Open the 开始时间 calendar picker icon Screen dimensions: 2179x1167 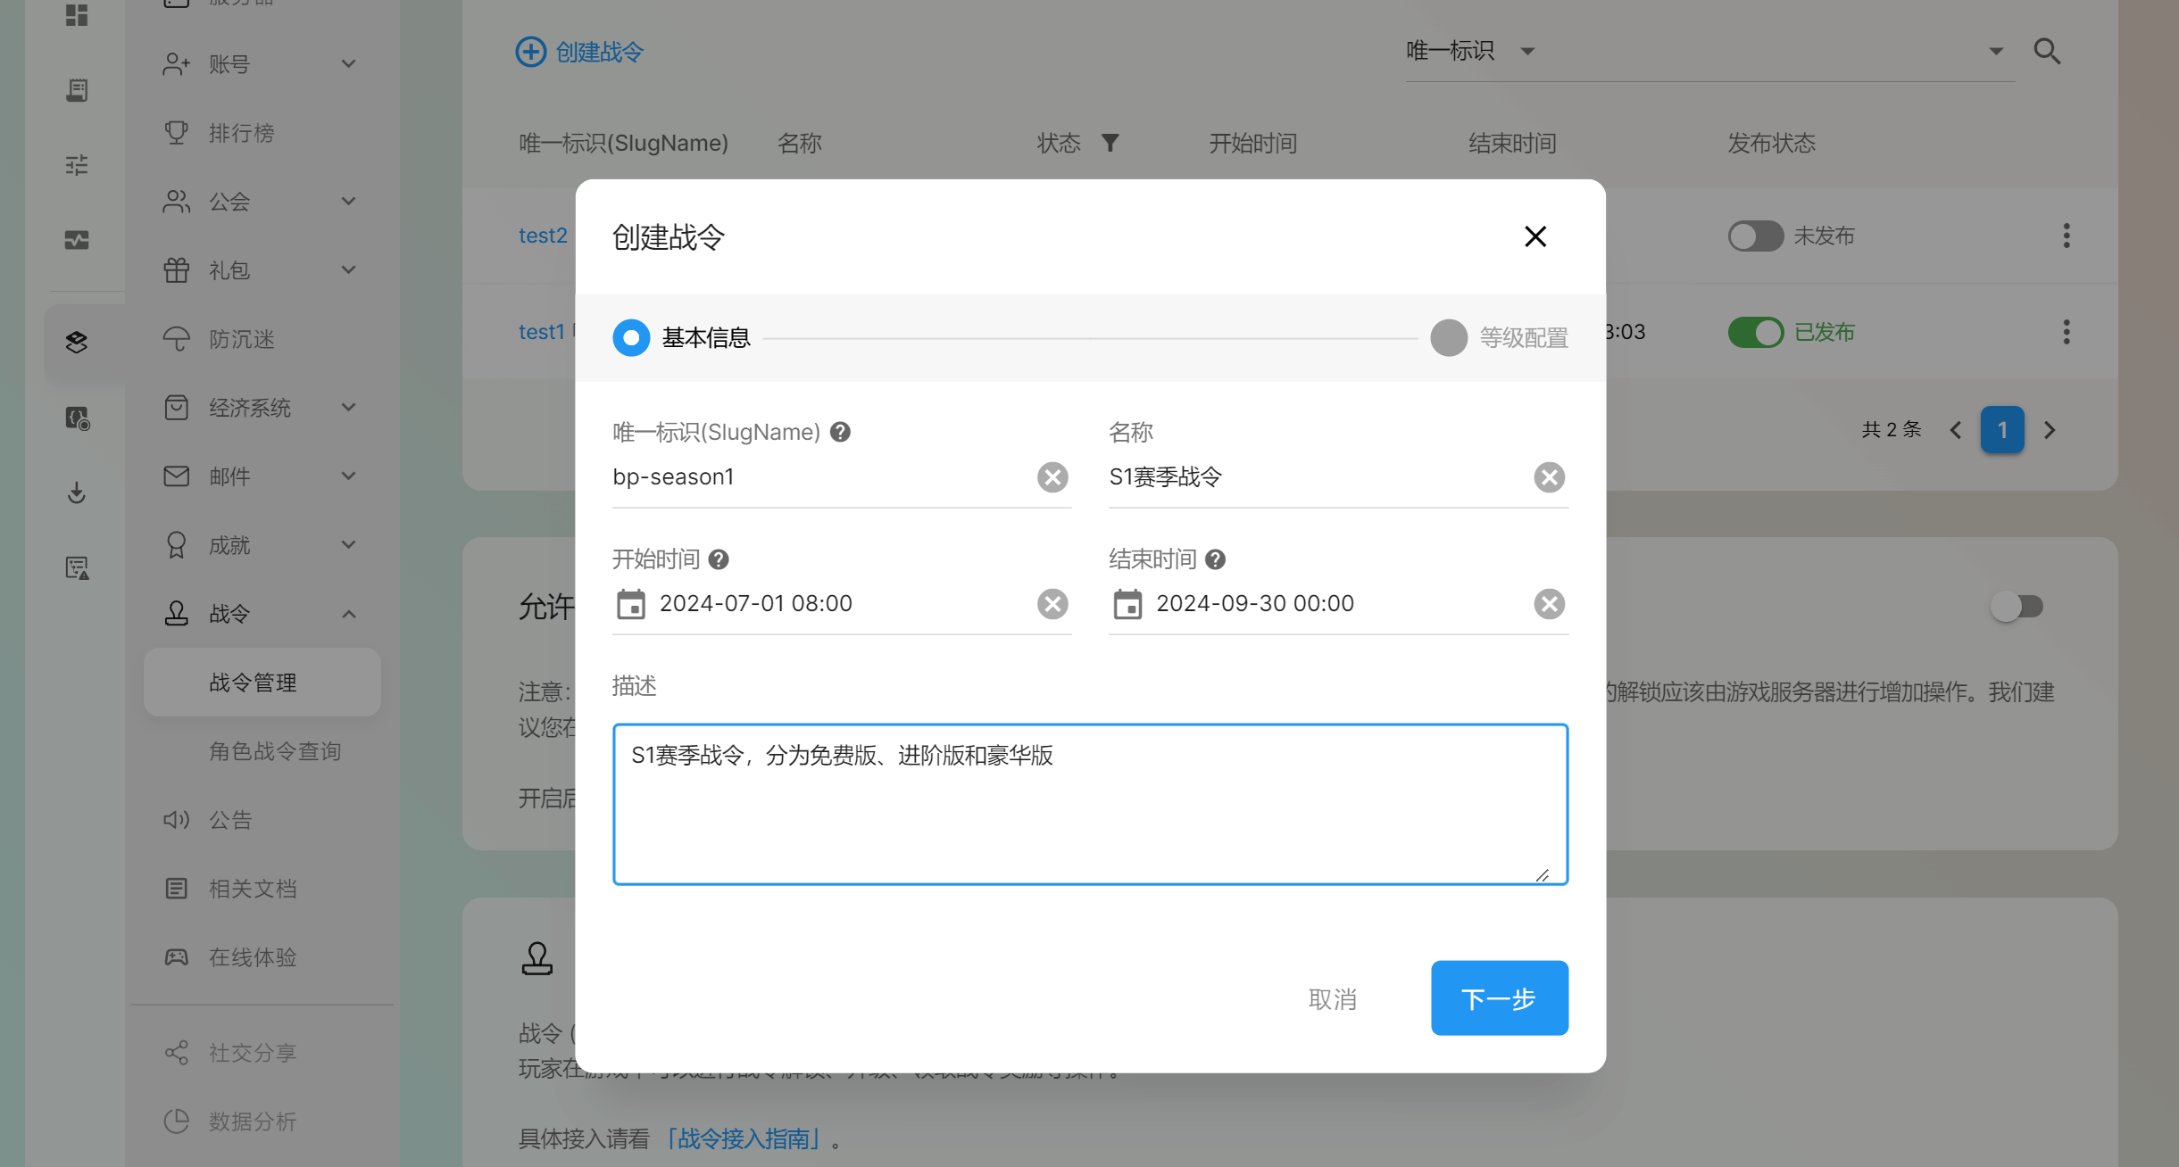(631, 604)
